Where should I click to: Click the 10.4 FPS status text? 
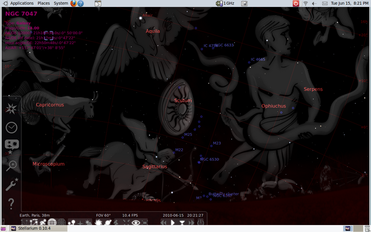tap(130, 215)
